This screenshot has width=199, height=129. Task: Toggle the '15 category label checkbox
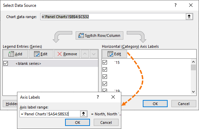pyautogui.click(x=105, y=62)
